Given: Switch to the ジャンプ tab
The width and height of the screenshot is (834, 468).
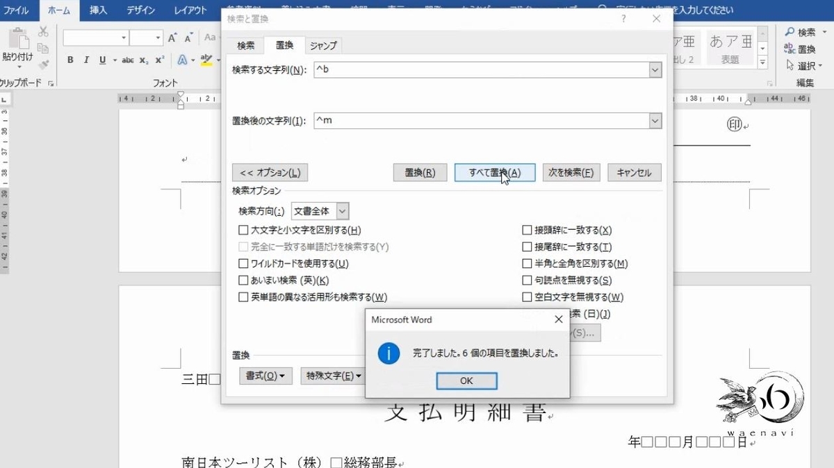Looking at the screenshot, I should coord(322,44).
